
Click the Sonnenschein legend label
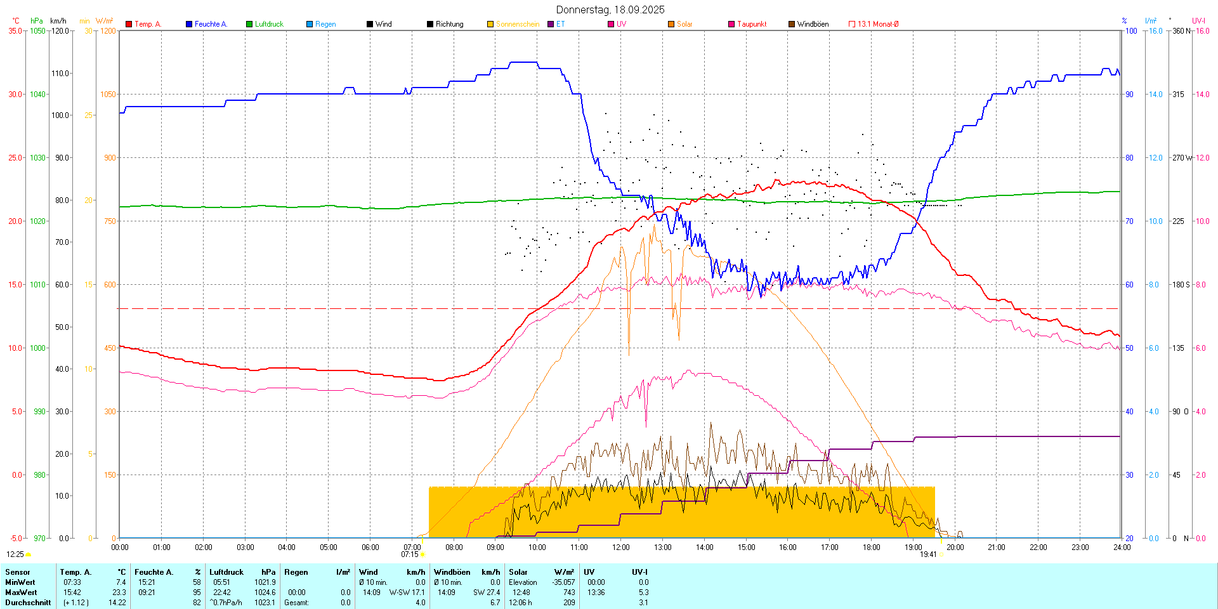point(517,24)
